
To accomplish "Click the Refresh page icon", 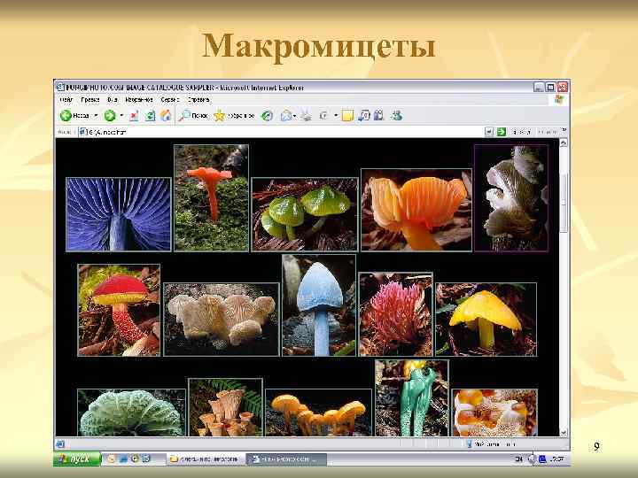I will [x=150, y=116].
